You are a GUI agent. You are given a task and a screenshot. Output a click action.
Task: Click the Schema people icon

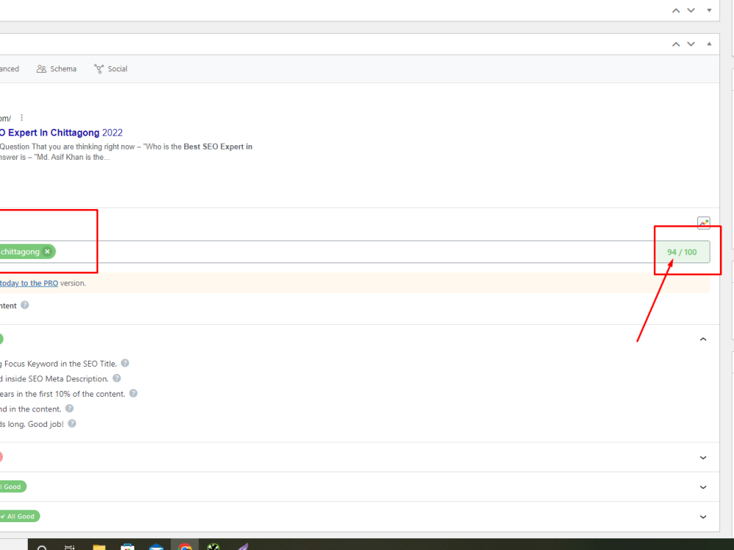[41, 69]
